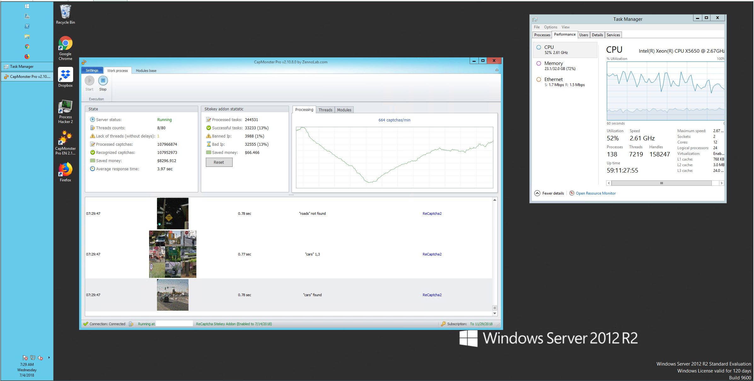Select the Memory performance entry
This screenshot has width=754, height=381.
click(565, 66)
